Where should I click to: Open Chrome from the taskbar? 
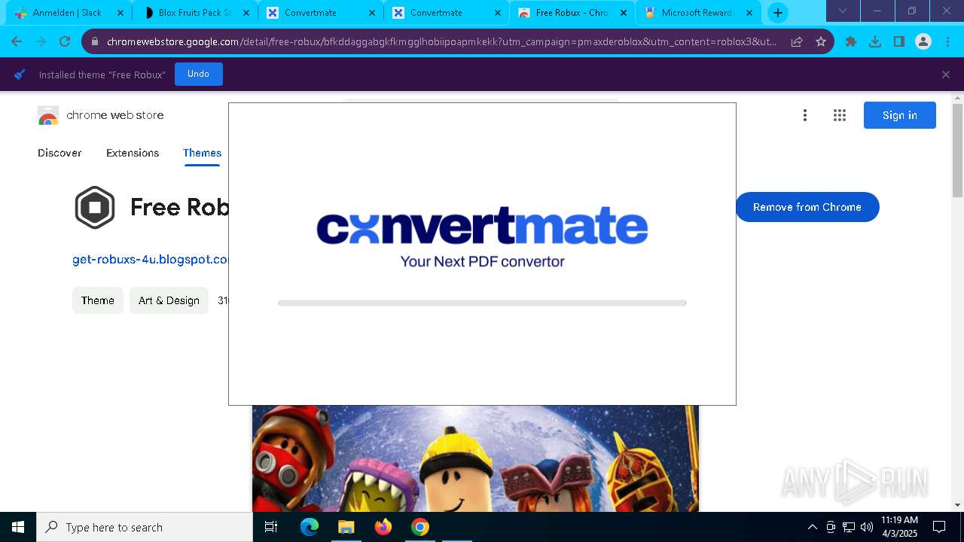(x=420, y=527)
